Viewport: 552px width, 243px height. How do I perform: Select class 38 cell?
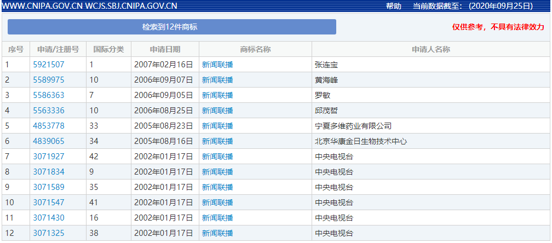tap(109, 233)
